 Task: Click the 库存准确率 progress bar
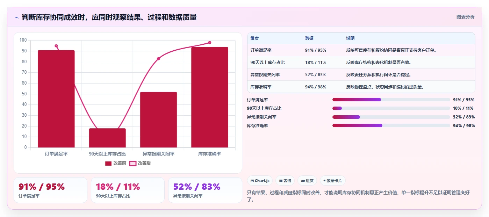click(x=391, y=125)
